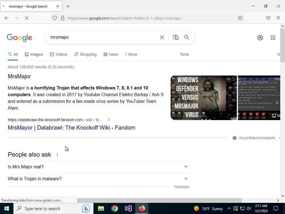
Task: Click the Feedback link
Action: pos(181,187)
